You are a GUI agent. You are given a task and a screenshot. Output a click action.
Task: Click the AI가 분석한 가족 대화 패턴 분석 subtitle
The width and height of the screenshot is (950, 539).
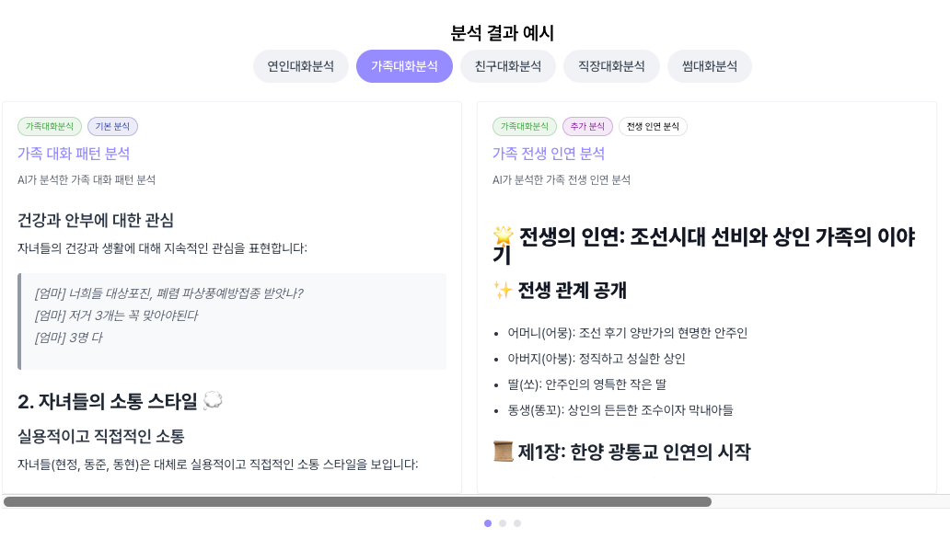tap(87, 180)
